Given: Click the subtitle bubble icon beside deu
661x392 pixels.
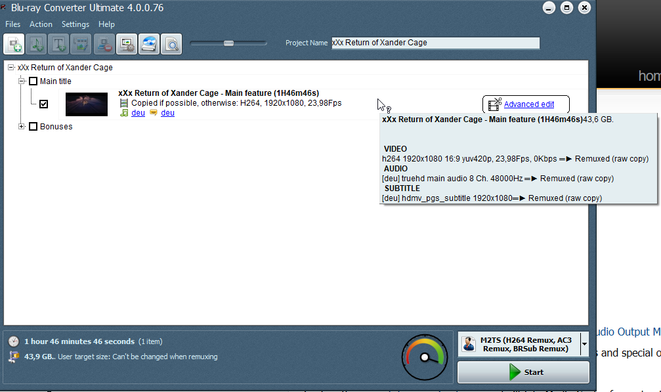Looking at the screenshot, I should point(154,112).
